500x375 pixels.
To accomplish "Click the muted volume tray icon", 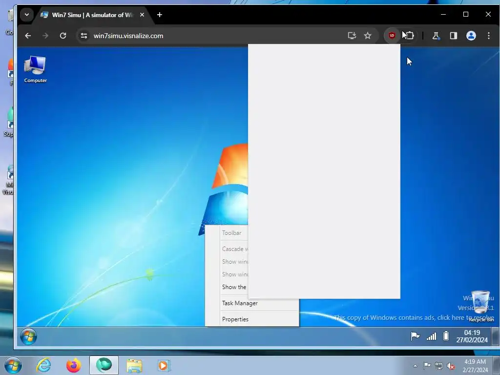I will point(451,366).
